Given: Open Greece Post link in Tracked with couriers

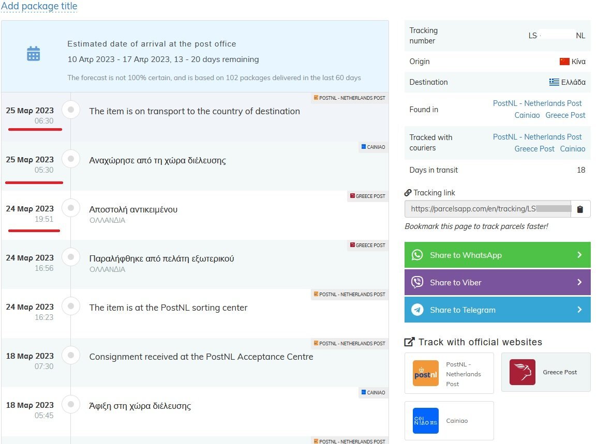Looking at the screenshot, I should (534, 149).
